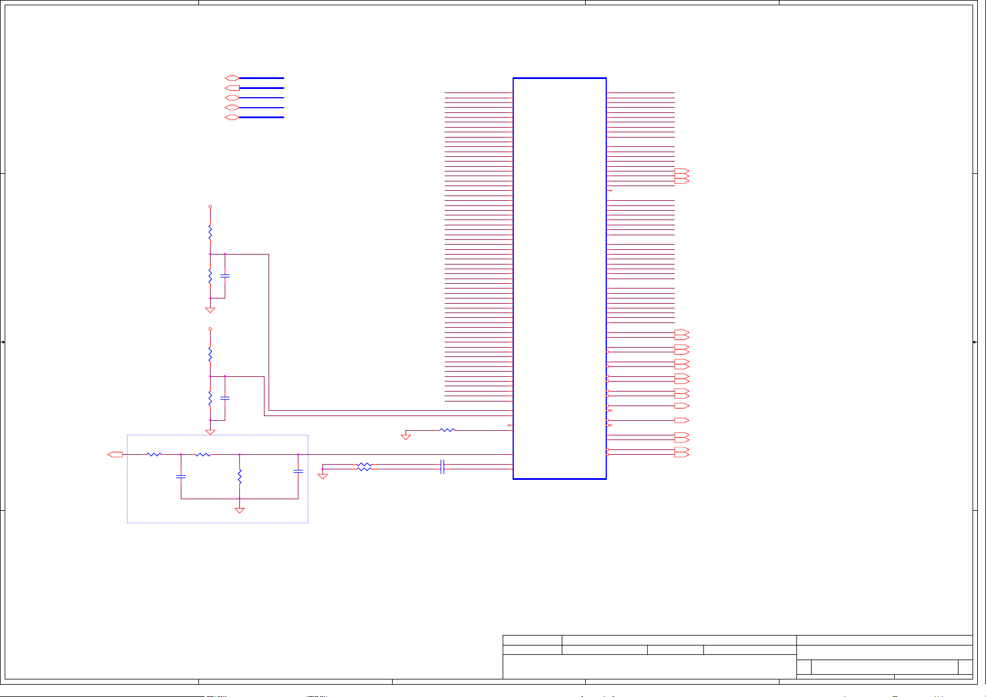986x697 pixels.
Task: Select the upper divider's top resistor
Action: pyautogui.click(x=210, y=233)
